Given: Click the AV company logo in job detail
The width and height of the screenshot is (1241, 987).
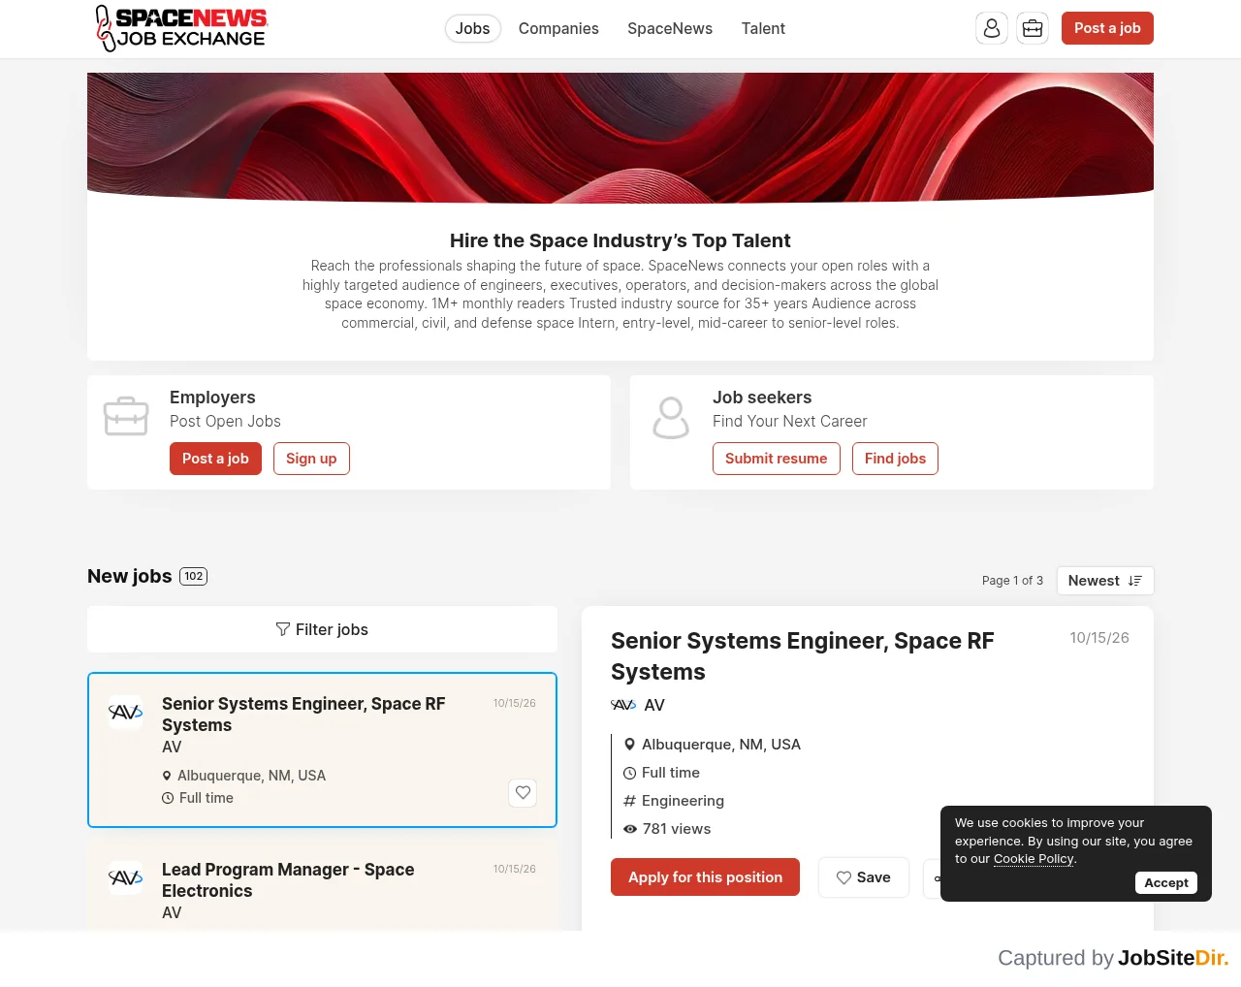Looking at the screenshot, I should point(623,705).
